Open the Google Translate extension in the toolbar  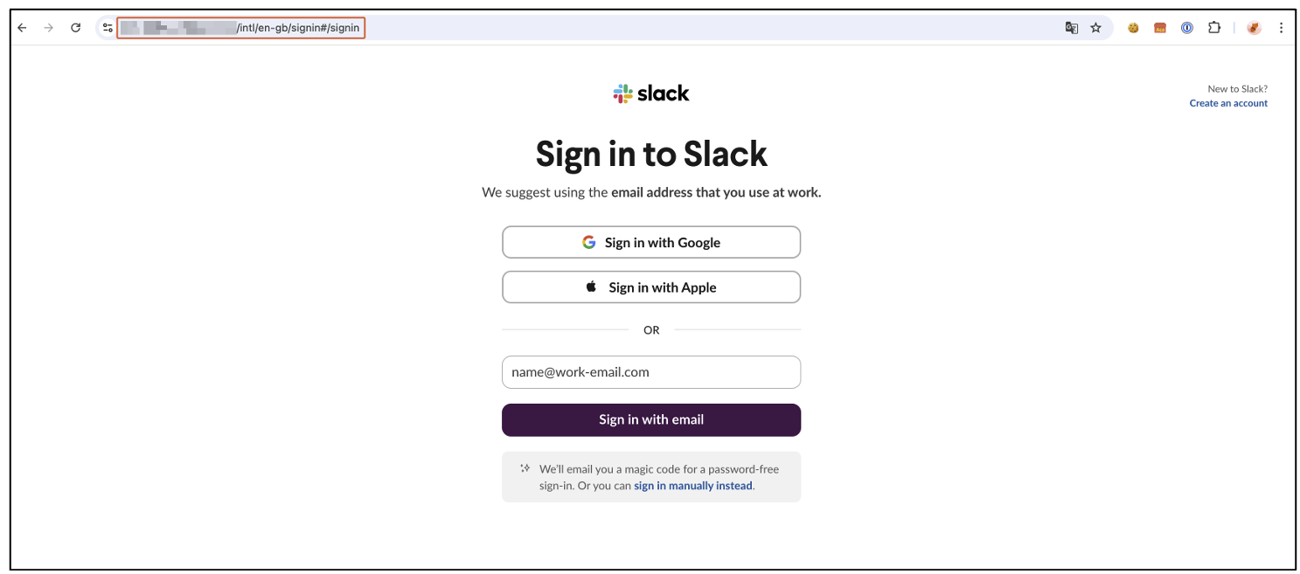(x=1072, y=27)
